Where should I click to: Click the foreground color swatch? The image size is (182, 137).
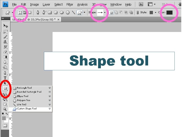coord(4,118)
